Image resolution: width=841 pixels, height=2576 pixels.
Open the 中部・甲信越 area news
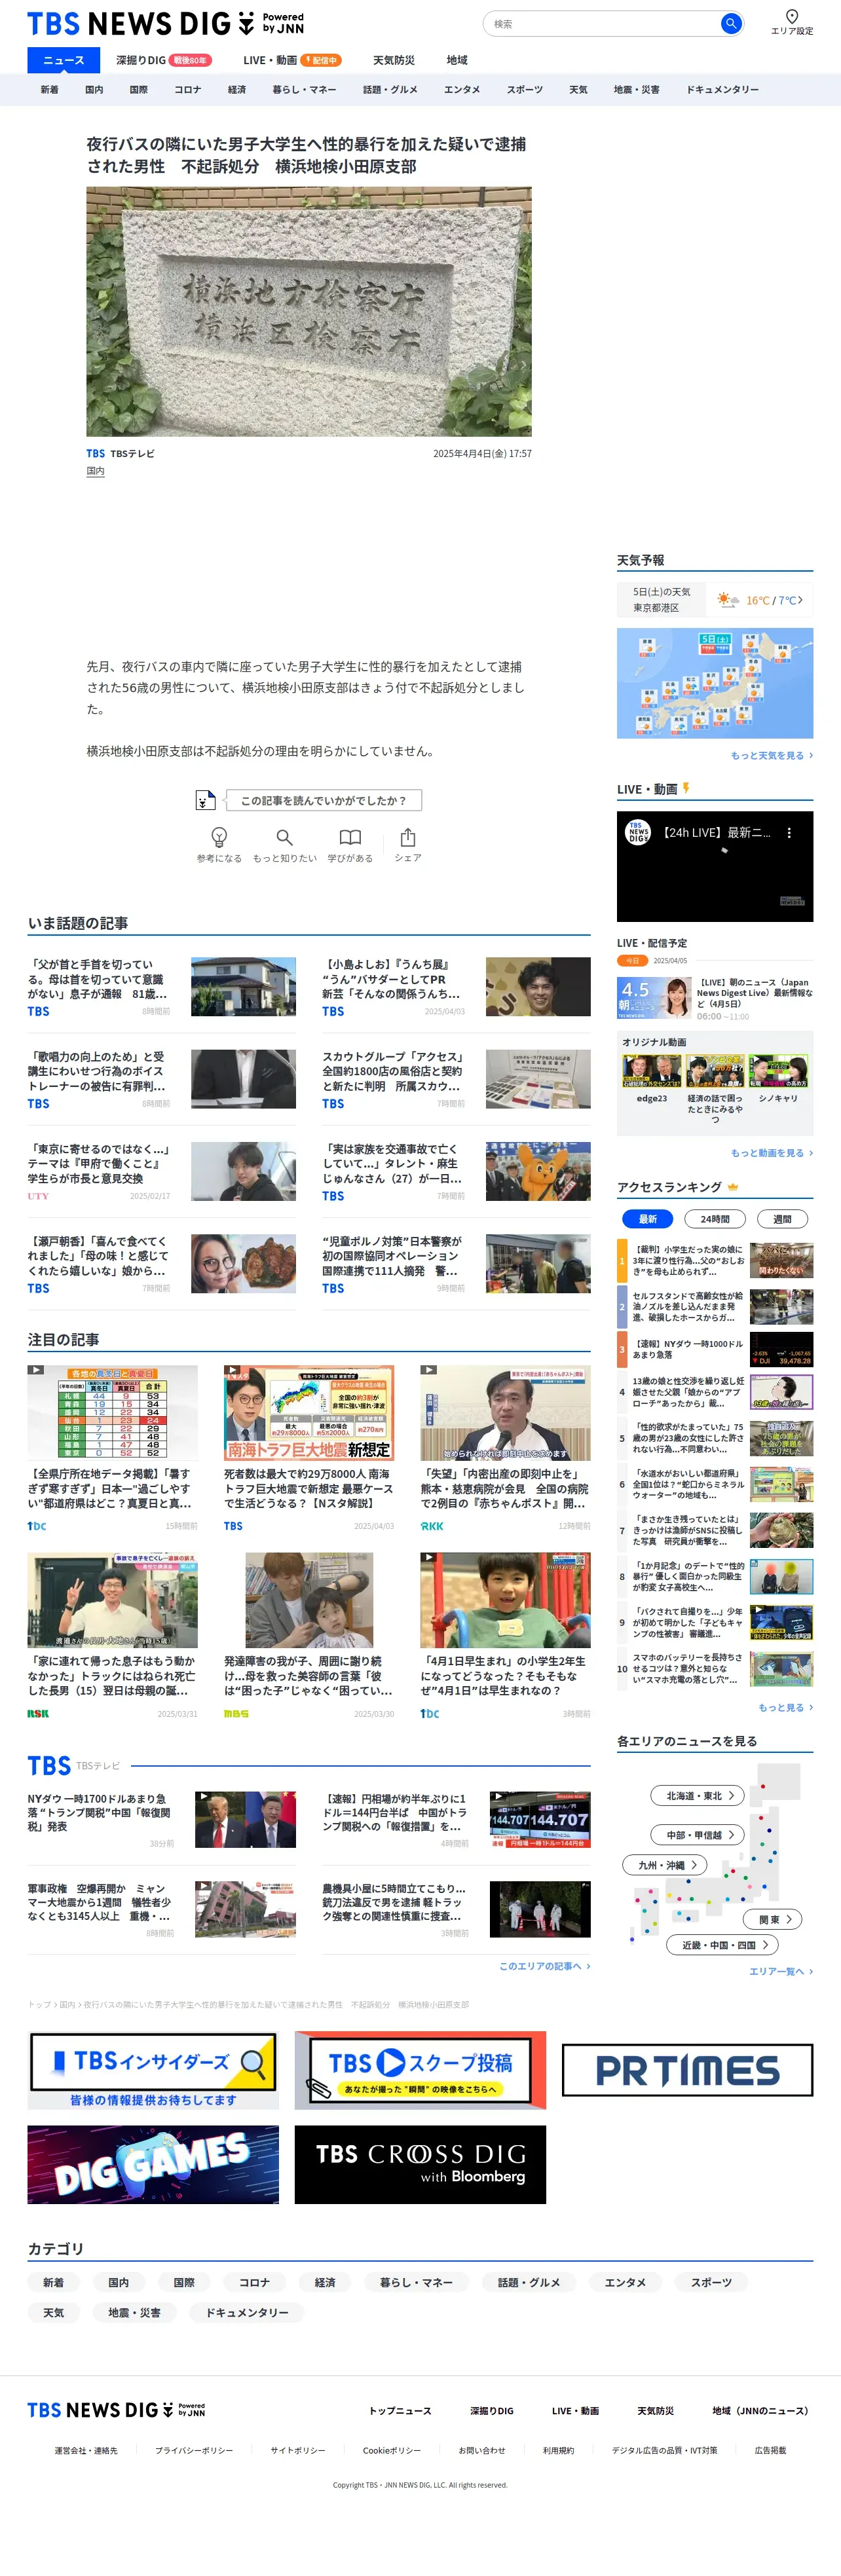pyautogui.click(x=698, y=1835)
